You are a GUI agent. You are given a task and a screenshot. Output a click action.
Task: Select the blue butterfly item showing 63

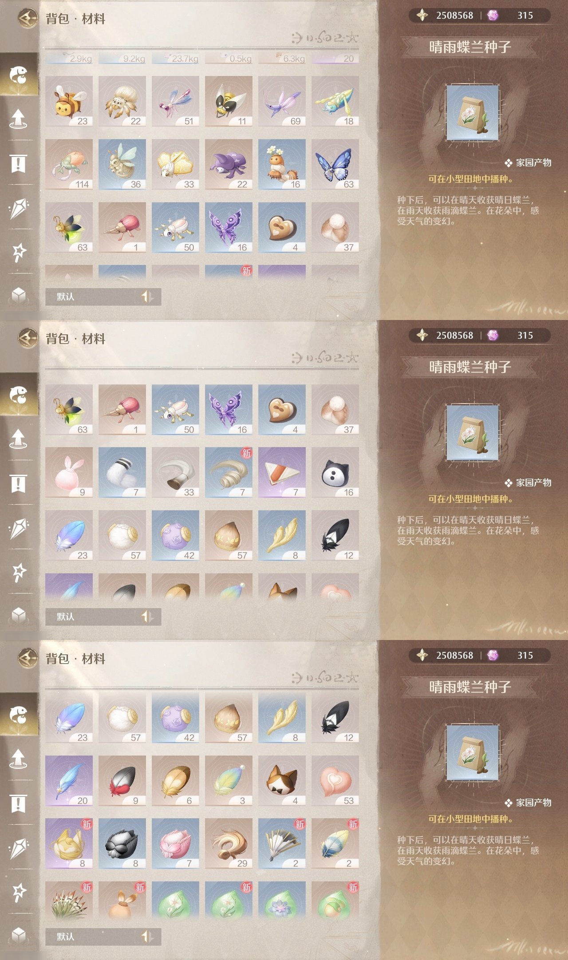coord(335,164)
